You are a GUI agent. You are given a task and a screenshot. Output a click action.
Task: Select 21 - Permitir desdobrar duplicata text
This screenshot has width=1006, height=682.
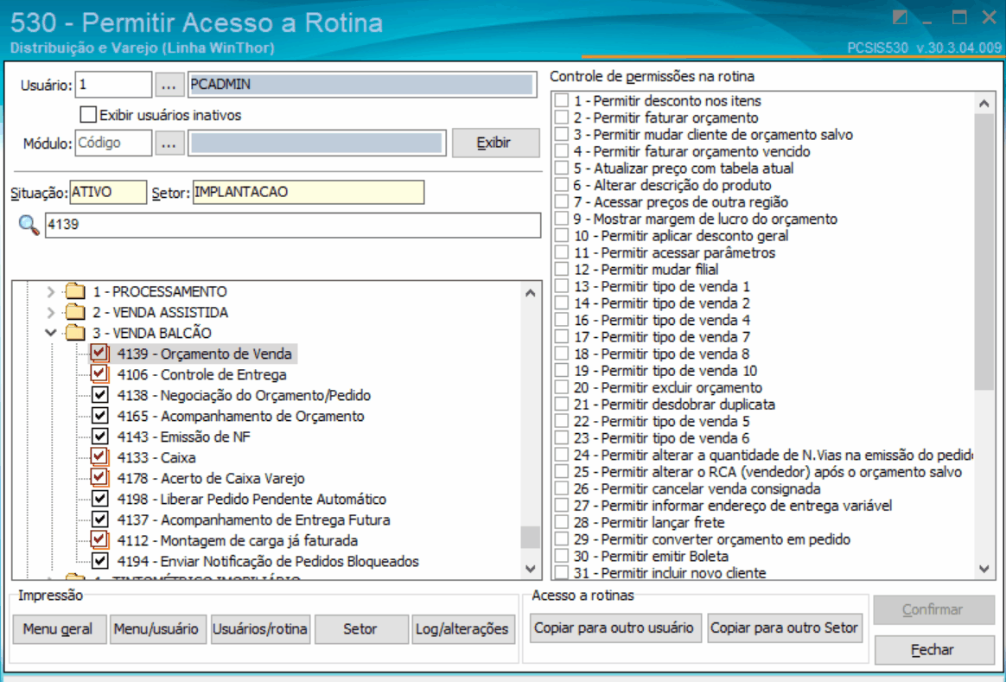pos(673,405)
